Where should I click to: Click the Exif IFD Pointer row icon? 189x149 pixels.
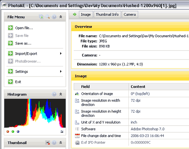point(77,143)
